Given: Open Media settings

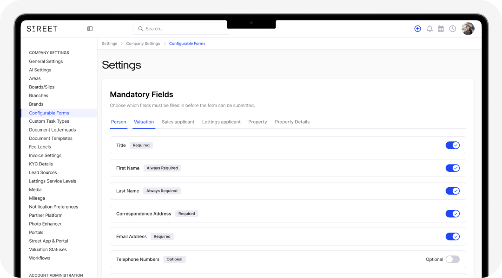Looking at the screenshot, I should 35,190.
